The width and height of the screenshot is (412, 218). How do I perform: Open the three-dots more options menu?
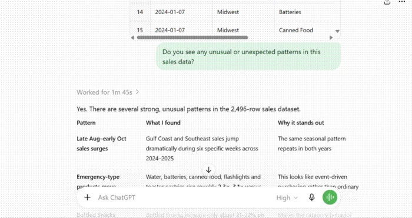click(x=402, y=2)
